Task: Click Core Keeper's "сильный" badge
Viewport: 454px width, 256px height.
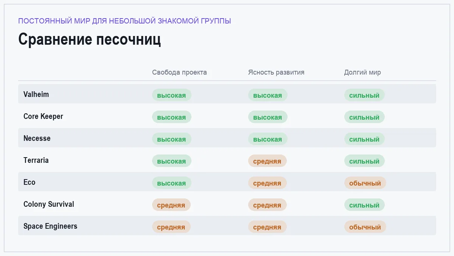Action: pos(364,117)
